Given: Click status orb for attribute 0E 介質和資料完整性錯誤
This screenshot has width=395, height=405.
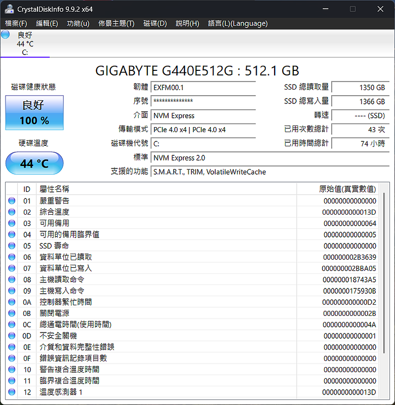Looking at the screenshot, I should pos(12,347).
